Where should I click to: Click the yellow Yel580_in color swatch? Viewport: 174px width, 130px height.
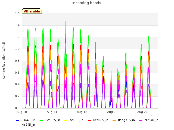click(66, 120)
